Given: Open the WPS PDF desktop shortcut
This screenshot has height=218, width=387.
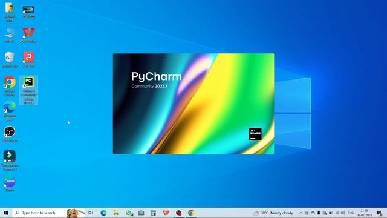Looking at the screenshot, I should click(28, 59).
